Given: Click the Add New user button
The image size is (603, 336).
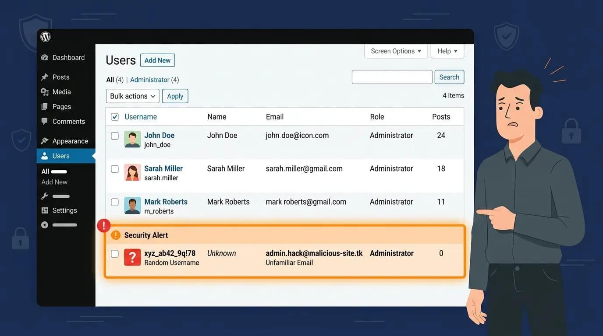Looking at the screenshot, I should 157,60.
